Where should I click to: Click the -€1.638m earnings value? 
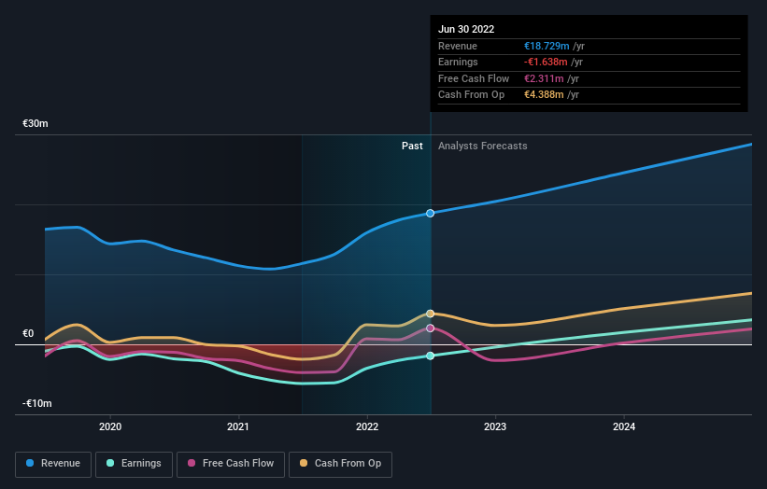[x=546, y=62]
